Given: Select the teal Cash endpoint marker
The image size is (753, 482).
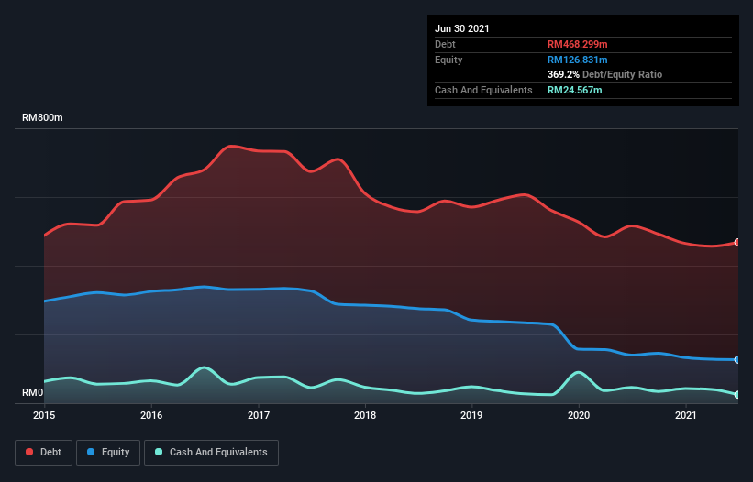Looking at the screenshot, I should [737, 395].
